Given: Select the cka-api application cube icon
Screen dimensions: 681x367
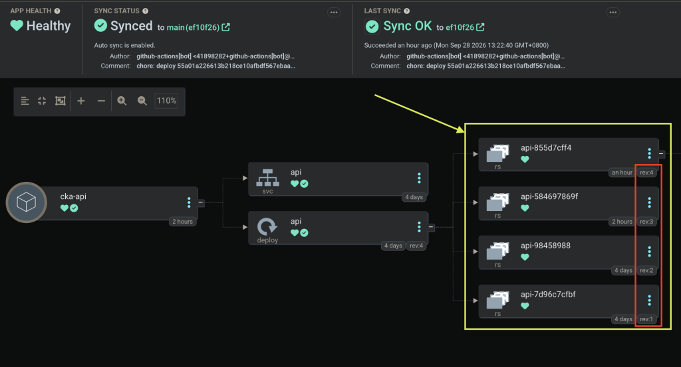Looking at the screenshot, I should click(26, 202).
